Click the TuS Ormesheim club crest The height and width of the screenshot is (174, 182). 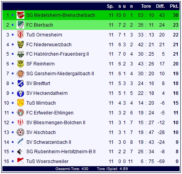click(x=20, y=34)
